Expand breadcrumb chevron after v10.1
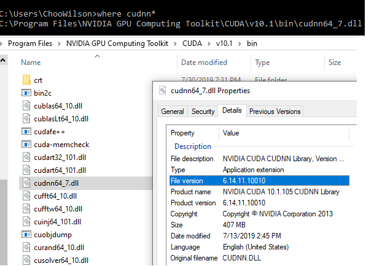Screen dimensions: 366x266 coord(239,44)
